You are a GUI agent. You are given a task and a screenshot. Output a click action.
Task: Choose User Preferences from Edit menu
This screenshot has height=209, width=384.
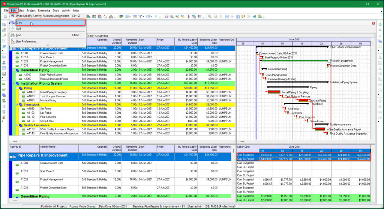[x=27, y=41]
